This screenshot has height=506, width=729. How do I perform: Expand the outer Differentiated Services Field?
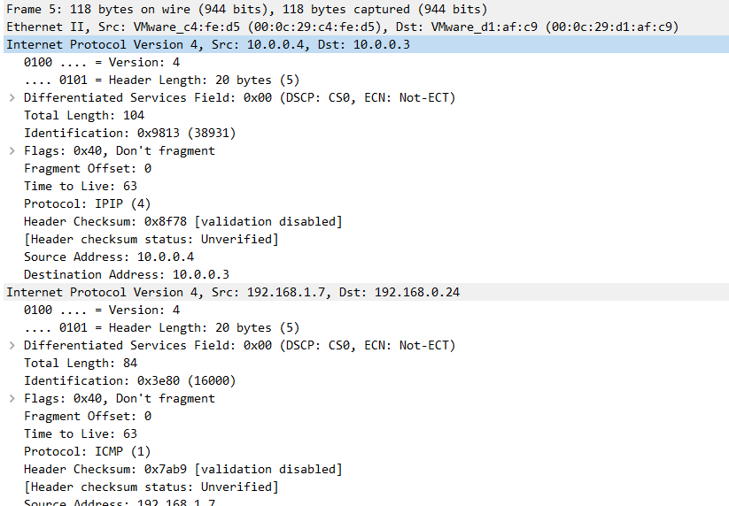pyautogui.click(x=12, y=98)
